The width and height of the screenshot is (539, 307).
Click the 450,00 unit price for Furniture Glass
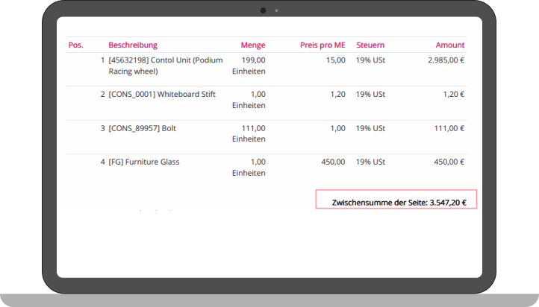coord(332,162)
